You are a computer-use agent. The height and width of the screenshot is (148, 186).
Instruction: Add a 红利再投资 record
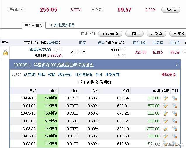[84, 75]
